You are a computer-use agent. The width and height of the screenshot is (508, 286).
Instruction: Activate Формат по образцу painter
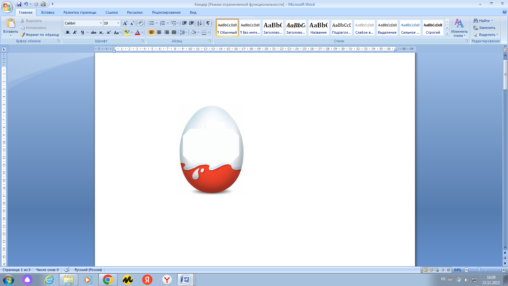(40, 35)
